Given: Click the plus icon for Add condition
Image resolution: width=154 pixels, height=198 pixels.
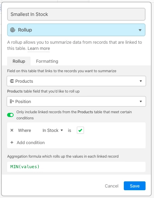Looking at the screenshot, I should pos(12,142).
